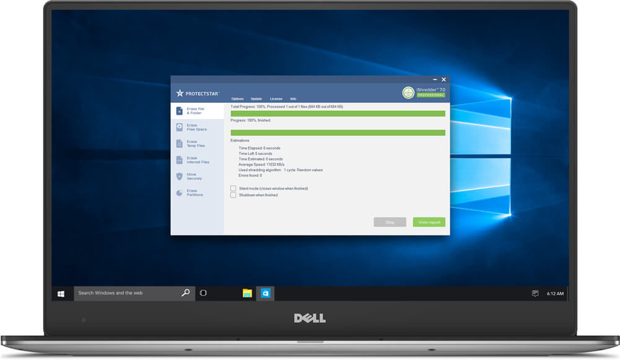Click the 'Time Elapsed: 0 seconds' line
Viewport: 620px width, 360px height.
(x=260, y=148)
